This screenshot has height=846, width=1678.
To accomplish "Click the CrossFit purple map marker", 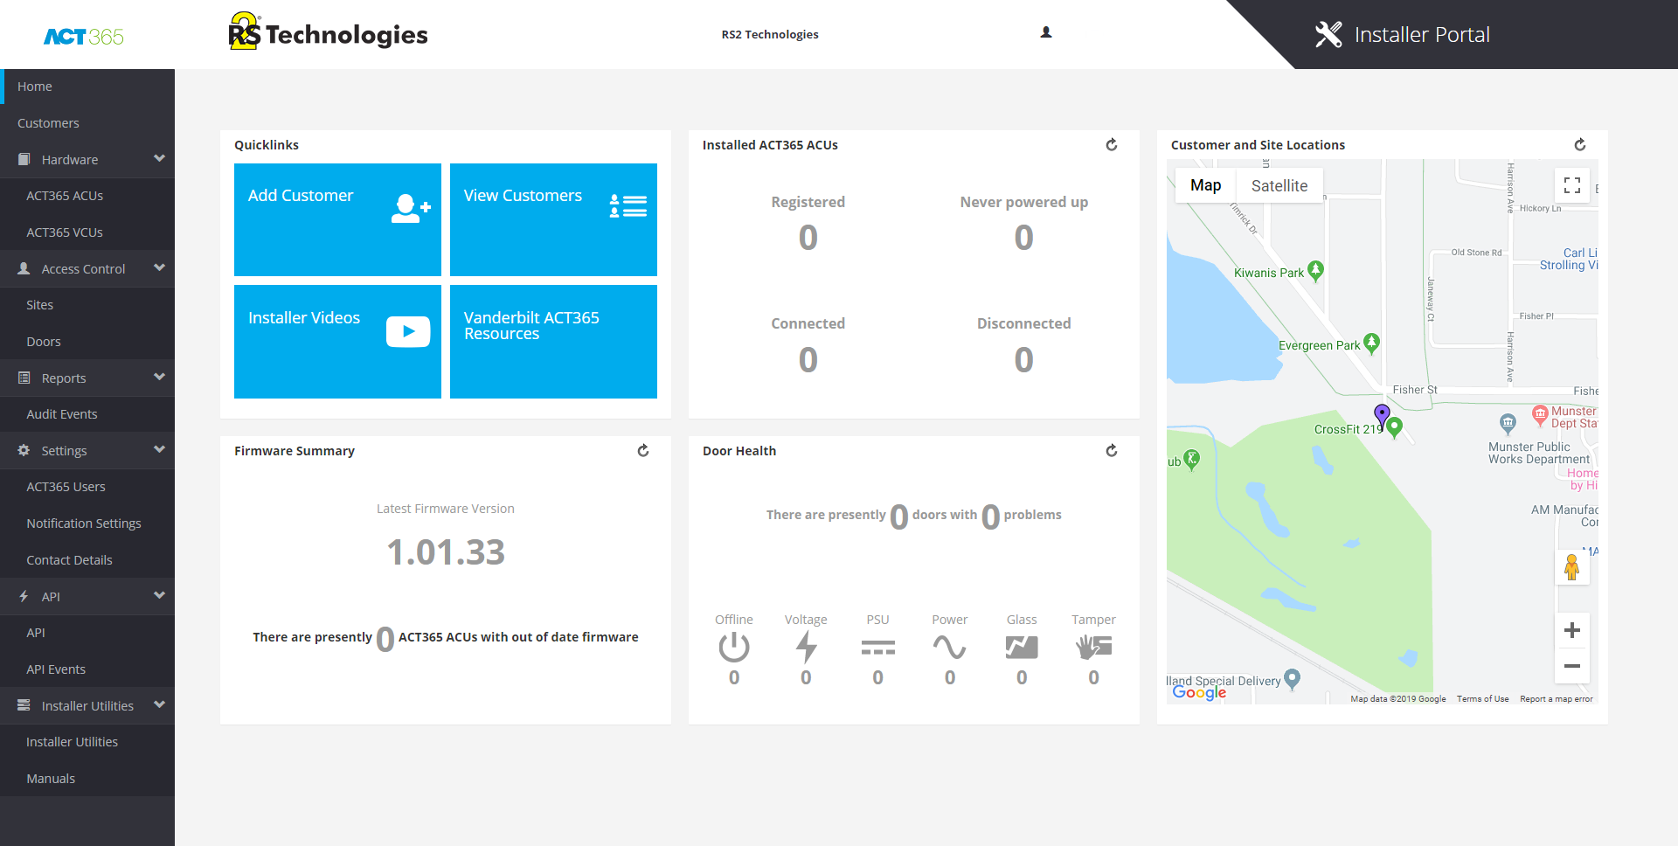I will 1381,413.
